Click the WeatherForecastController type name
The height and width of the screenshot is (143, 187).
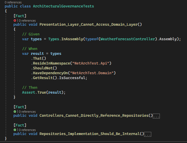coord(128,39)
